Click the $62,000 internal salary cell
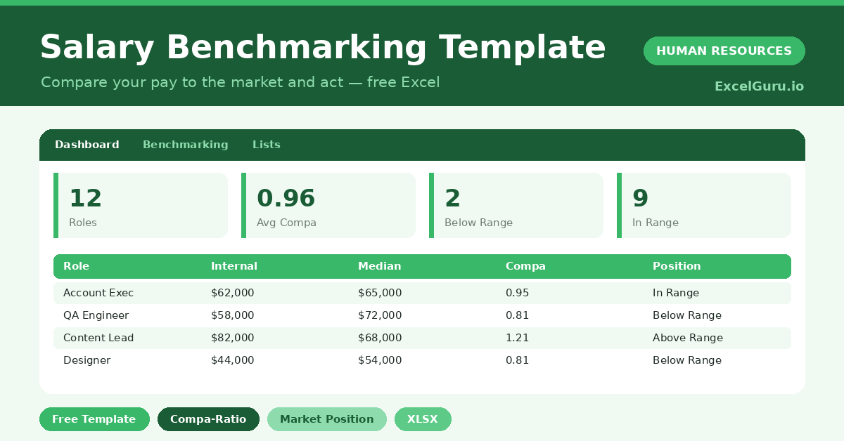 coord(233,293)
